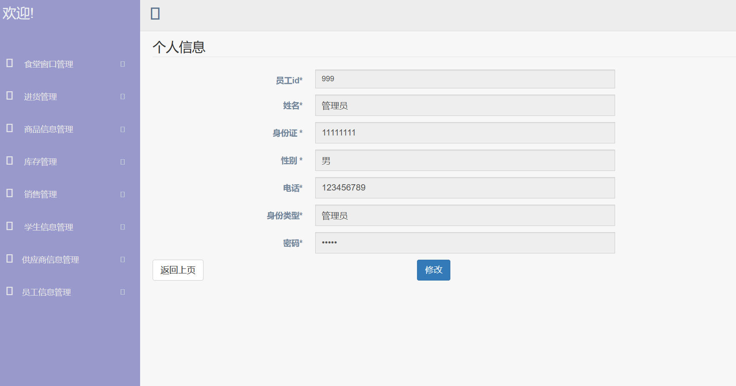The height and width of the screenshot is (386, 736).
Task: Expand the 食堂窗口管理 submenu chevron
Action: coord(122,64)
